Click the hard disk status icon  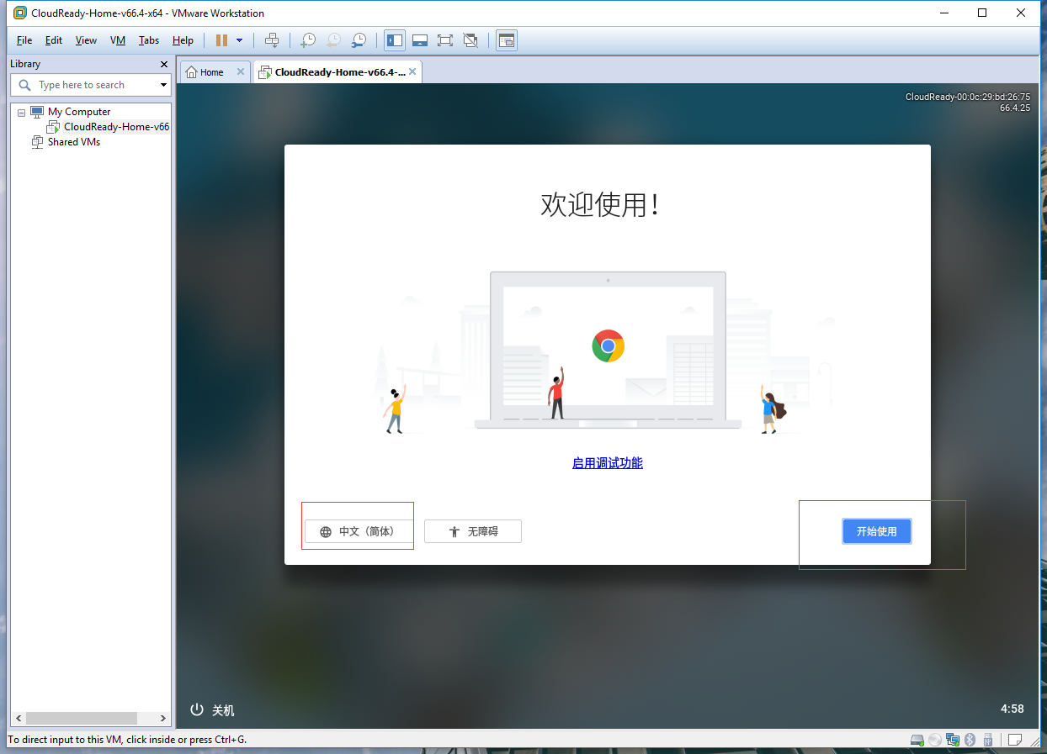click(x=917, y=740)
